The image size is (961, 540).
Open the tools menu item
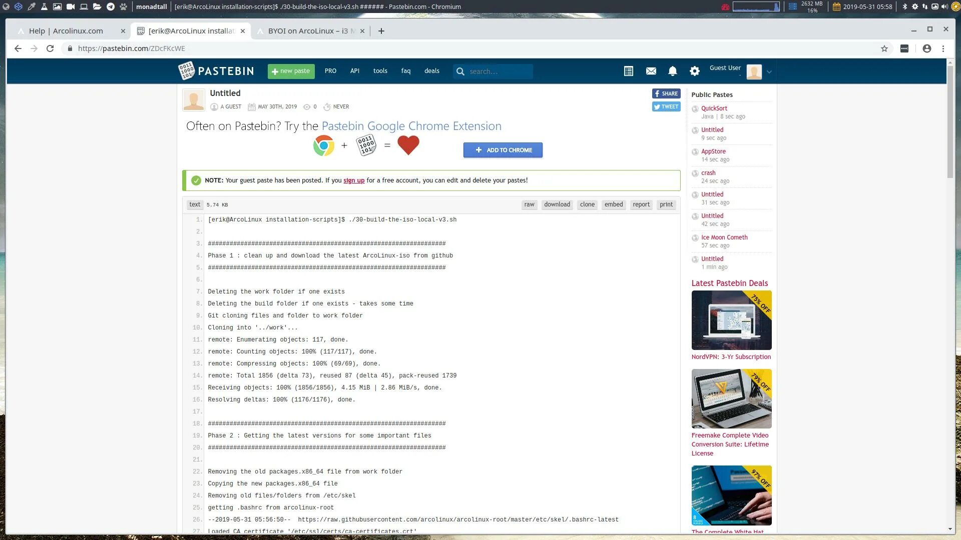[x=380, y=71]
